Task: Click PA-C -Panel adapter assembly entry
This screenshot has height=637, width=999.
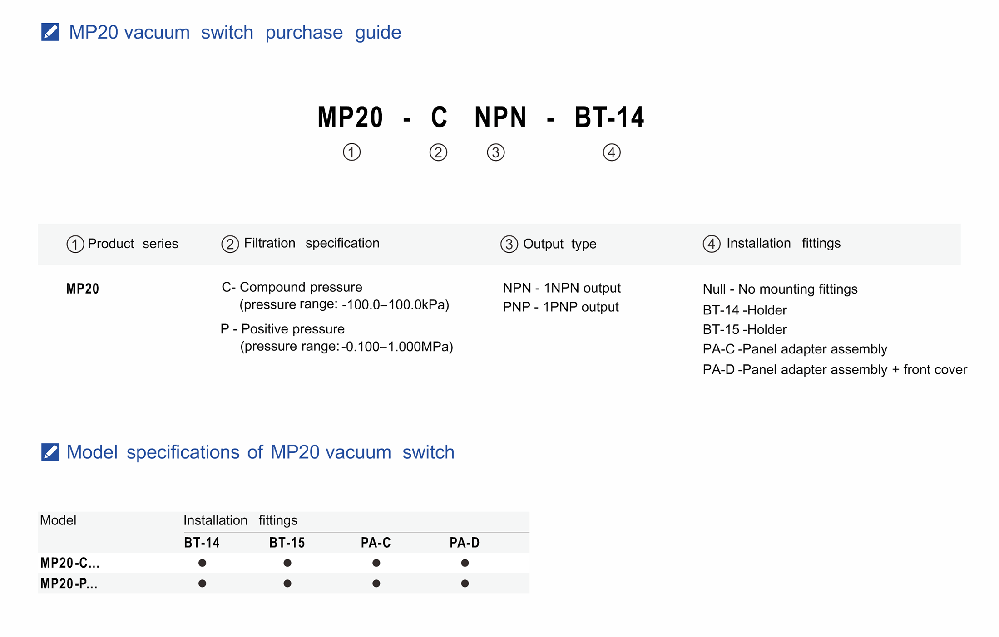Action: 795,349
